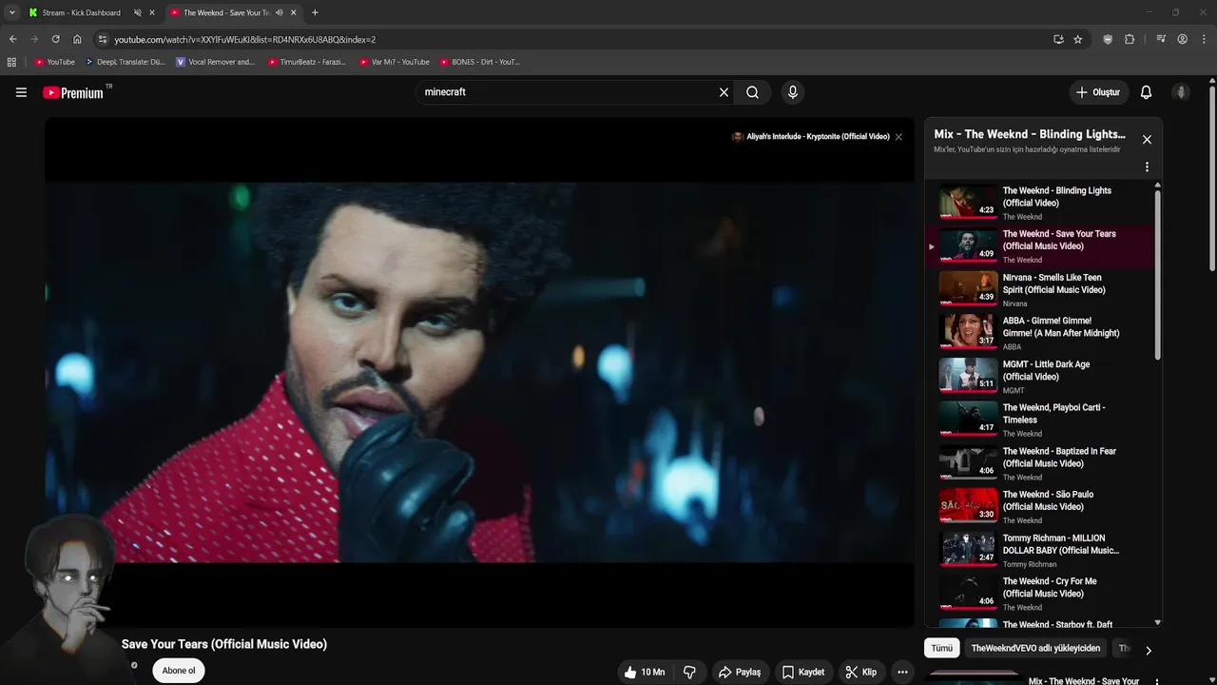This screenshot has height=685, width=1217.
Task: Save video with Kaydet button
Action: (802, 672)
